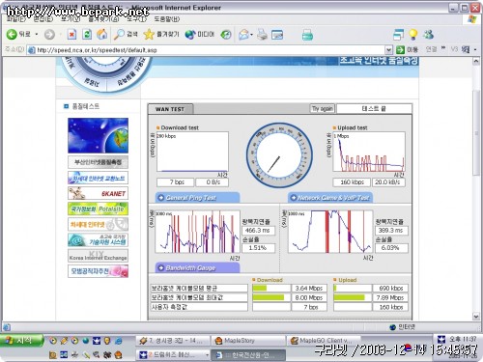
Task: Open the address bar dropdown arrow
Action: tap(388, 50)
